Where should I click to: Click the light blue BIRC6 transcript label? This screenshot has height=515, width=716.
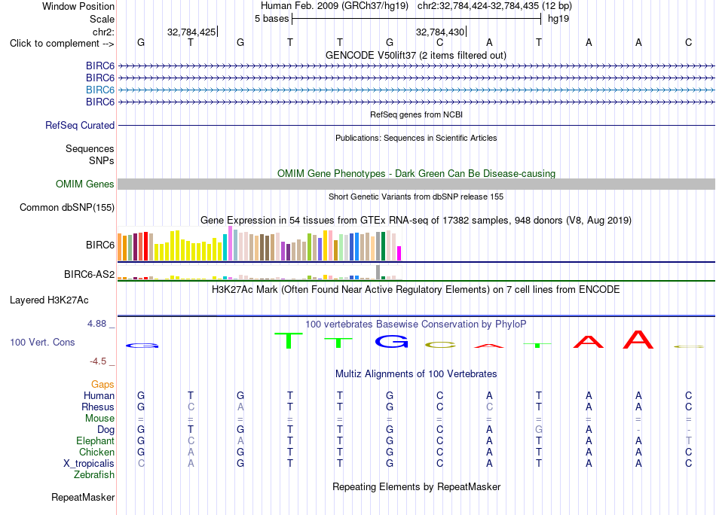[100, 90]
